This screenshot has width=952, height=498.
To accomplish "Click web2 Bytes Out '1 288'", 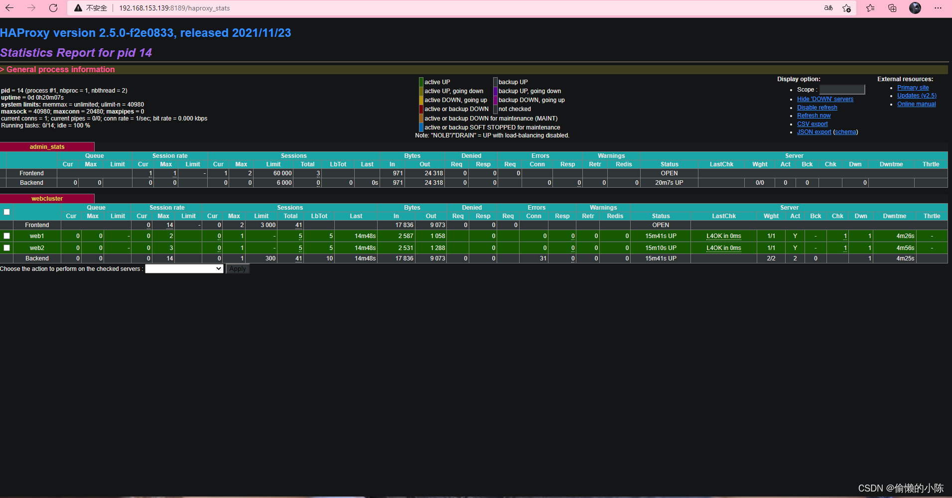I will click(438, 248).
